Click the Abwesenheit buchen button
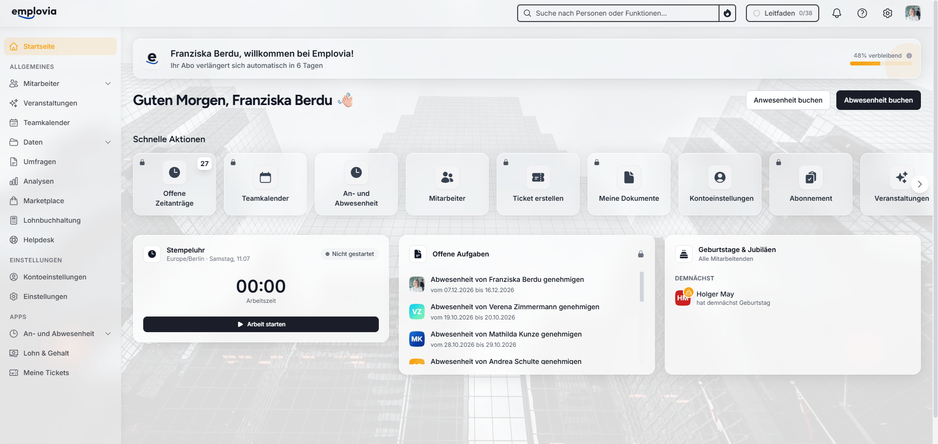 (x=878, y=100)
